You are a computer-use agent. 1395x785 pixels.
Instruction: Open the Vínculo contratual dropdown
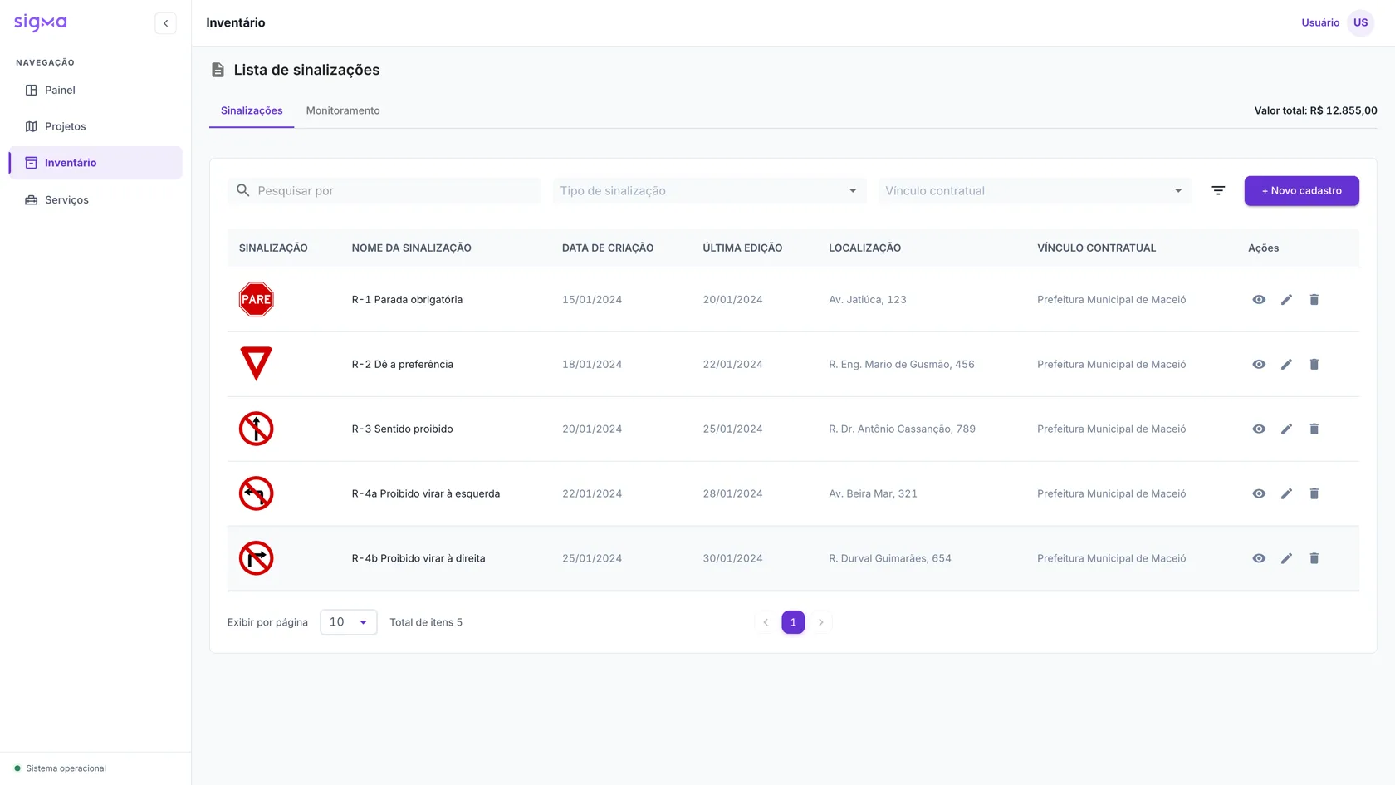click(x=1035, y=190)
